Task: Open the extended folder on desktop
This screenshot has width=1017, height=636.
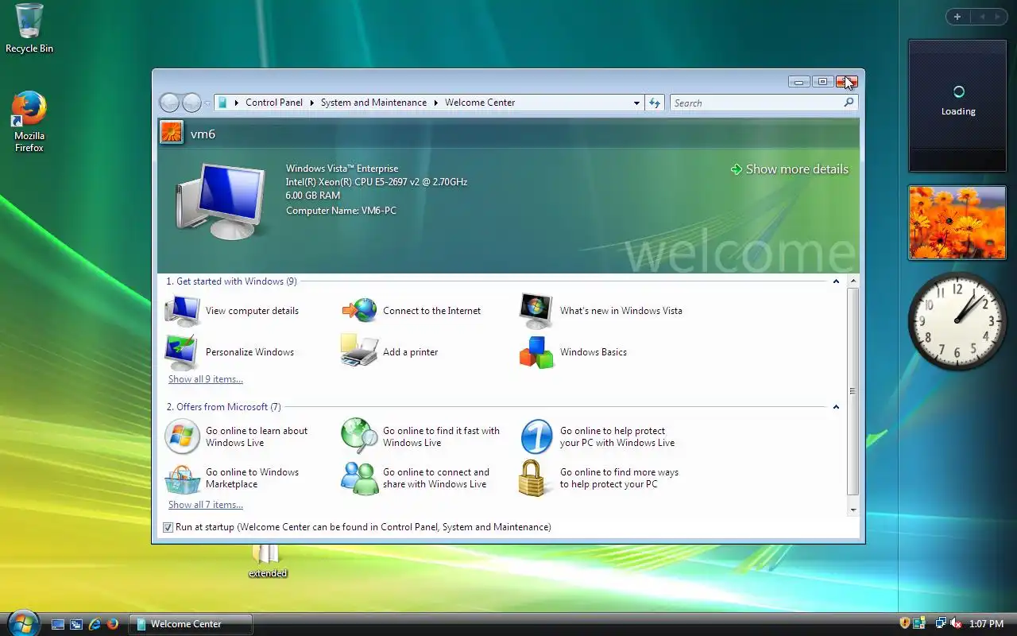Action: [x=267, y=561]
